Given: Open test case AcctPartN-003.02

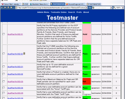Looking at the screenshot, I should pyautogui.click(x=15, y=74).
